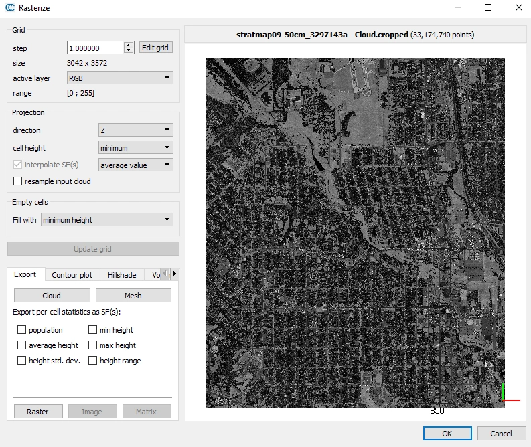Open the cell height minimum dropdown

136,148
